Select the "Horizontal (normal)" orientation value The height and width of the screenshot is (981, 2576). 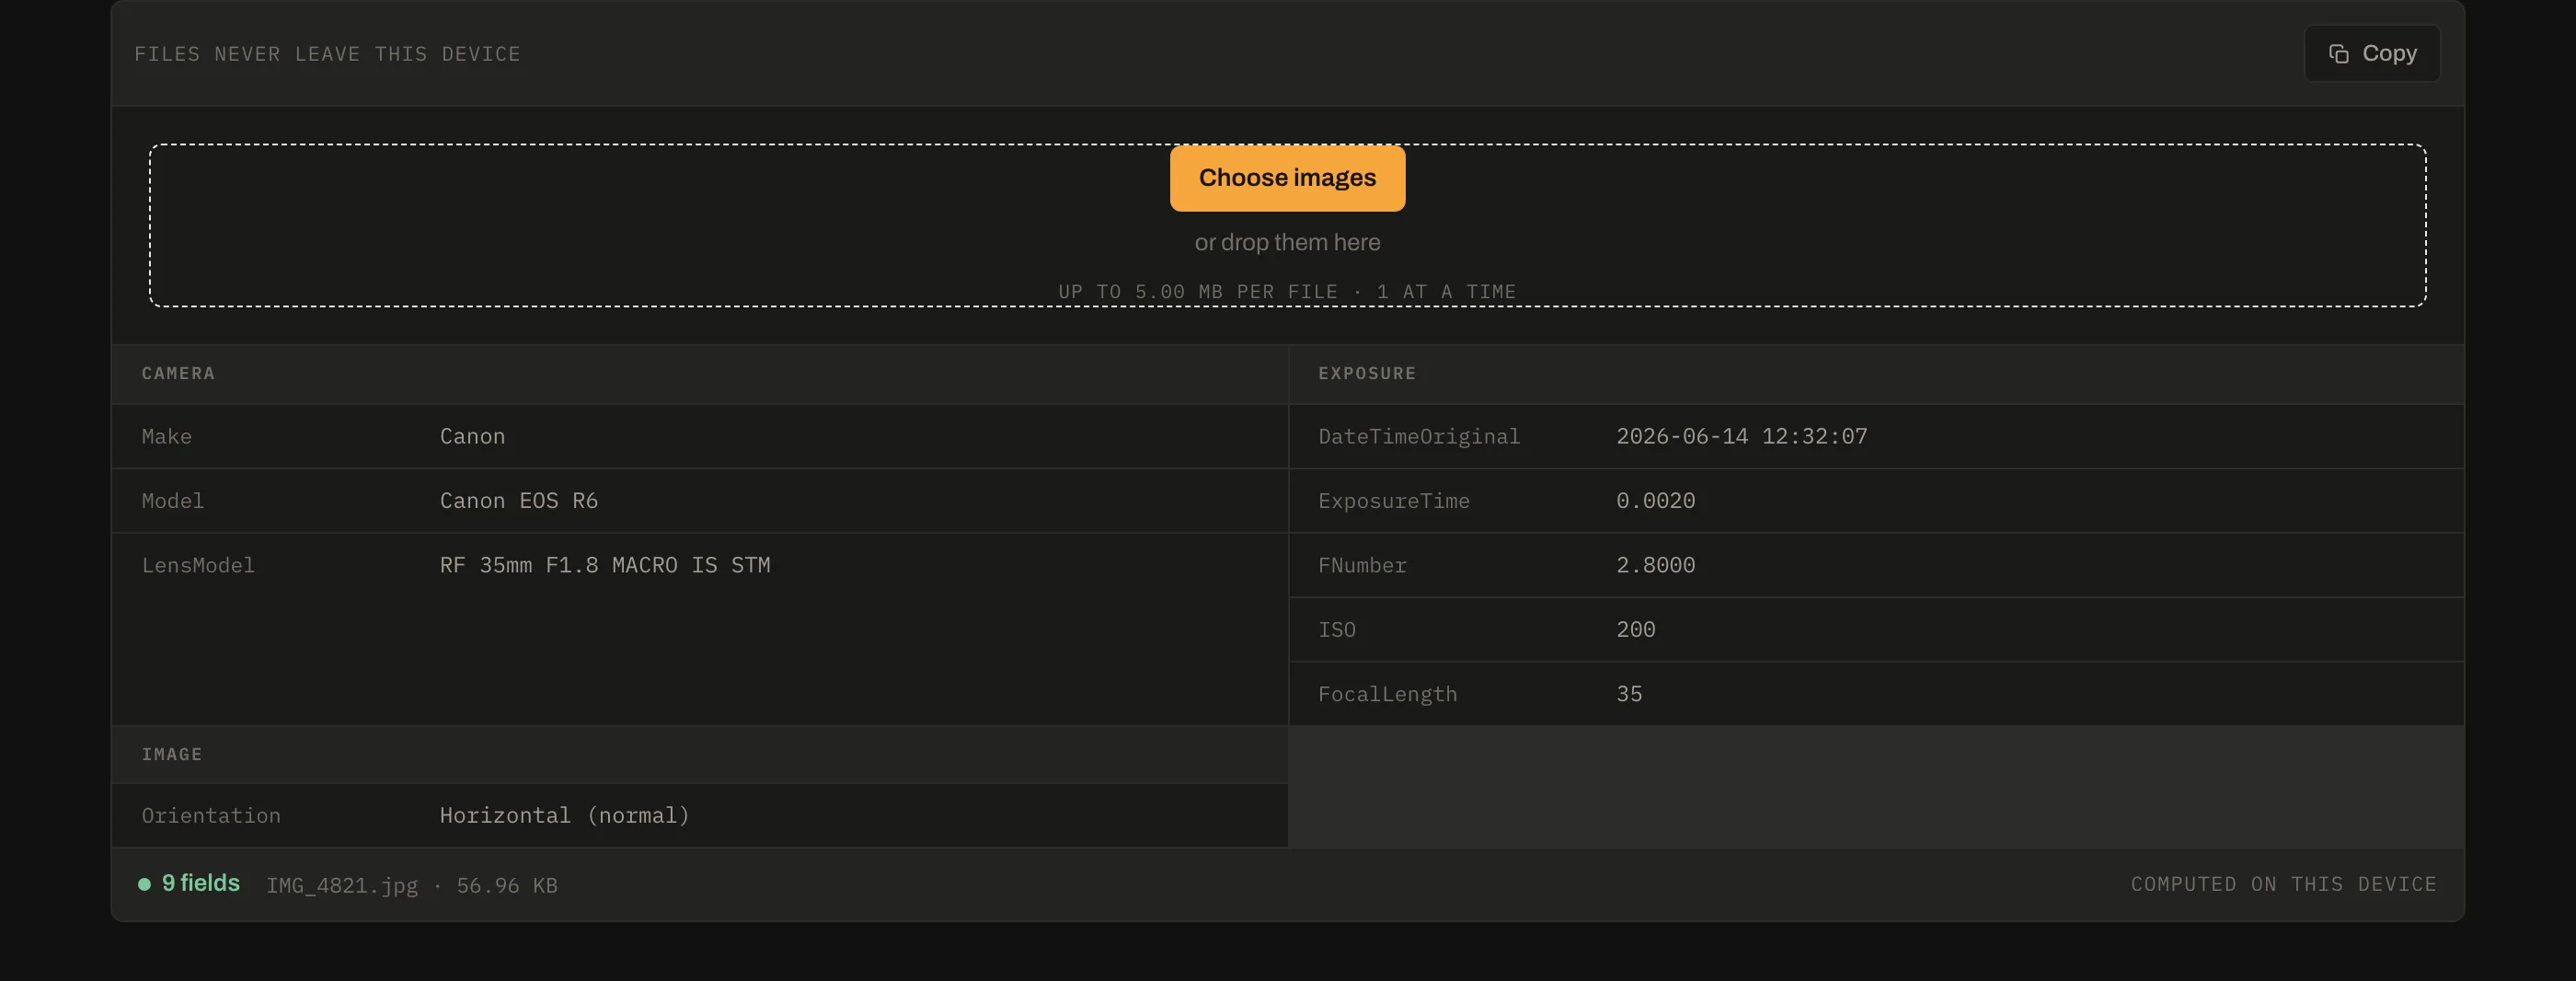point(564,815)
